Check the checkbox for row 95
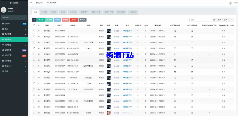Viewport: 240px width, 116px height. tap(34, 42)
